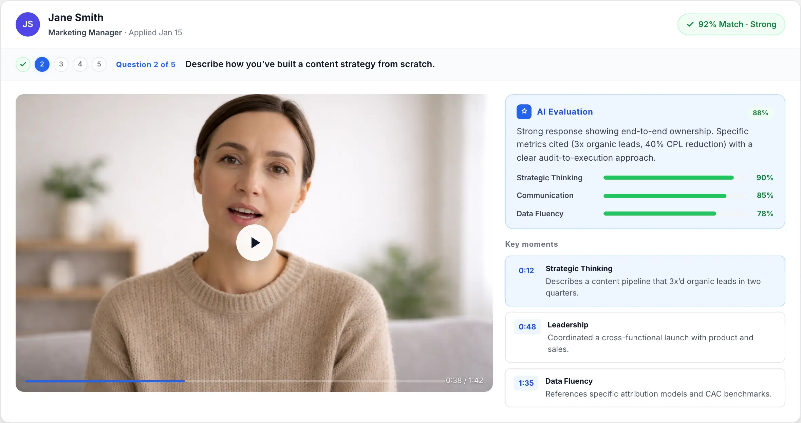Jump to 0:48 Leadership timestamp
The height and width of the screenshot is (423, 801).
(x=527, y=327)
